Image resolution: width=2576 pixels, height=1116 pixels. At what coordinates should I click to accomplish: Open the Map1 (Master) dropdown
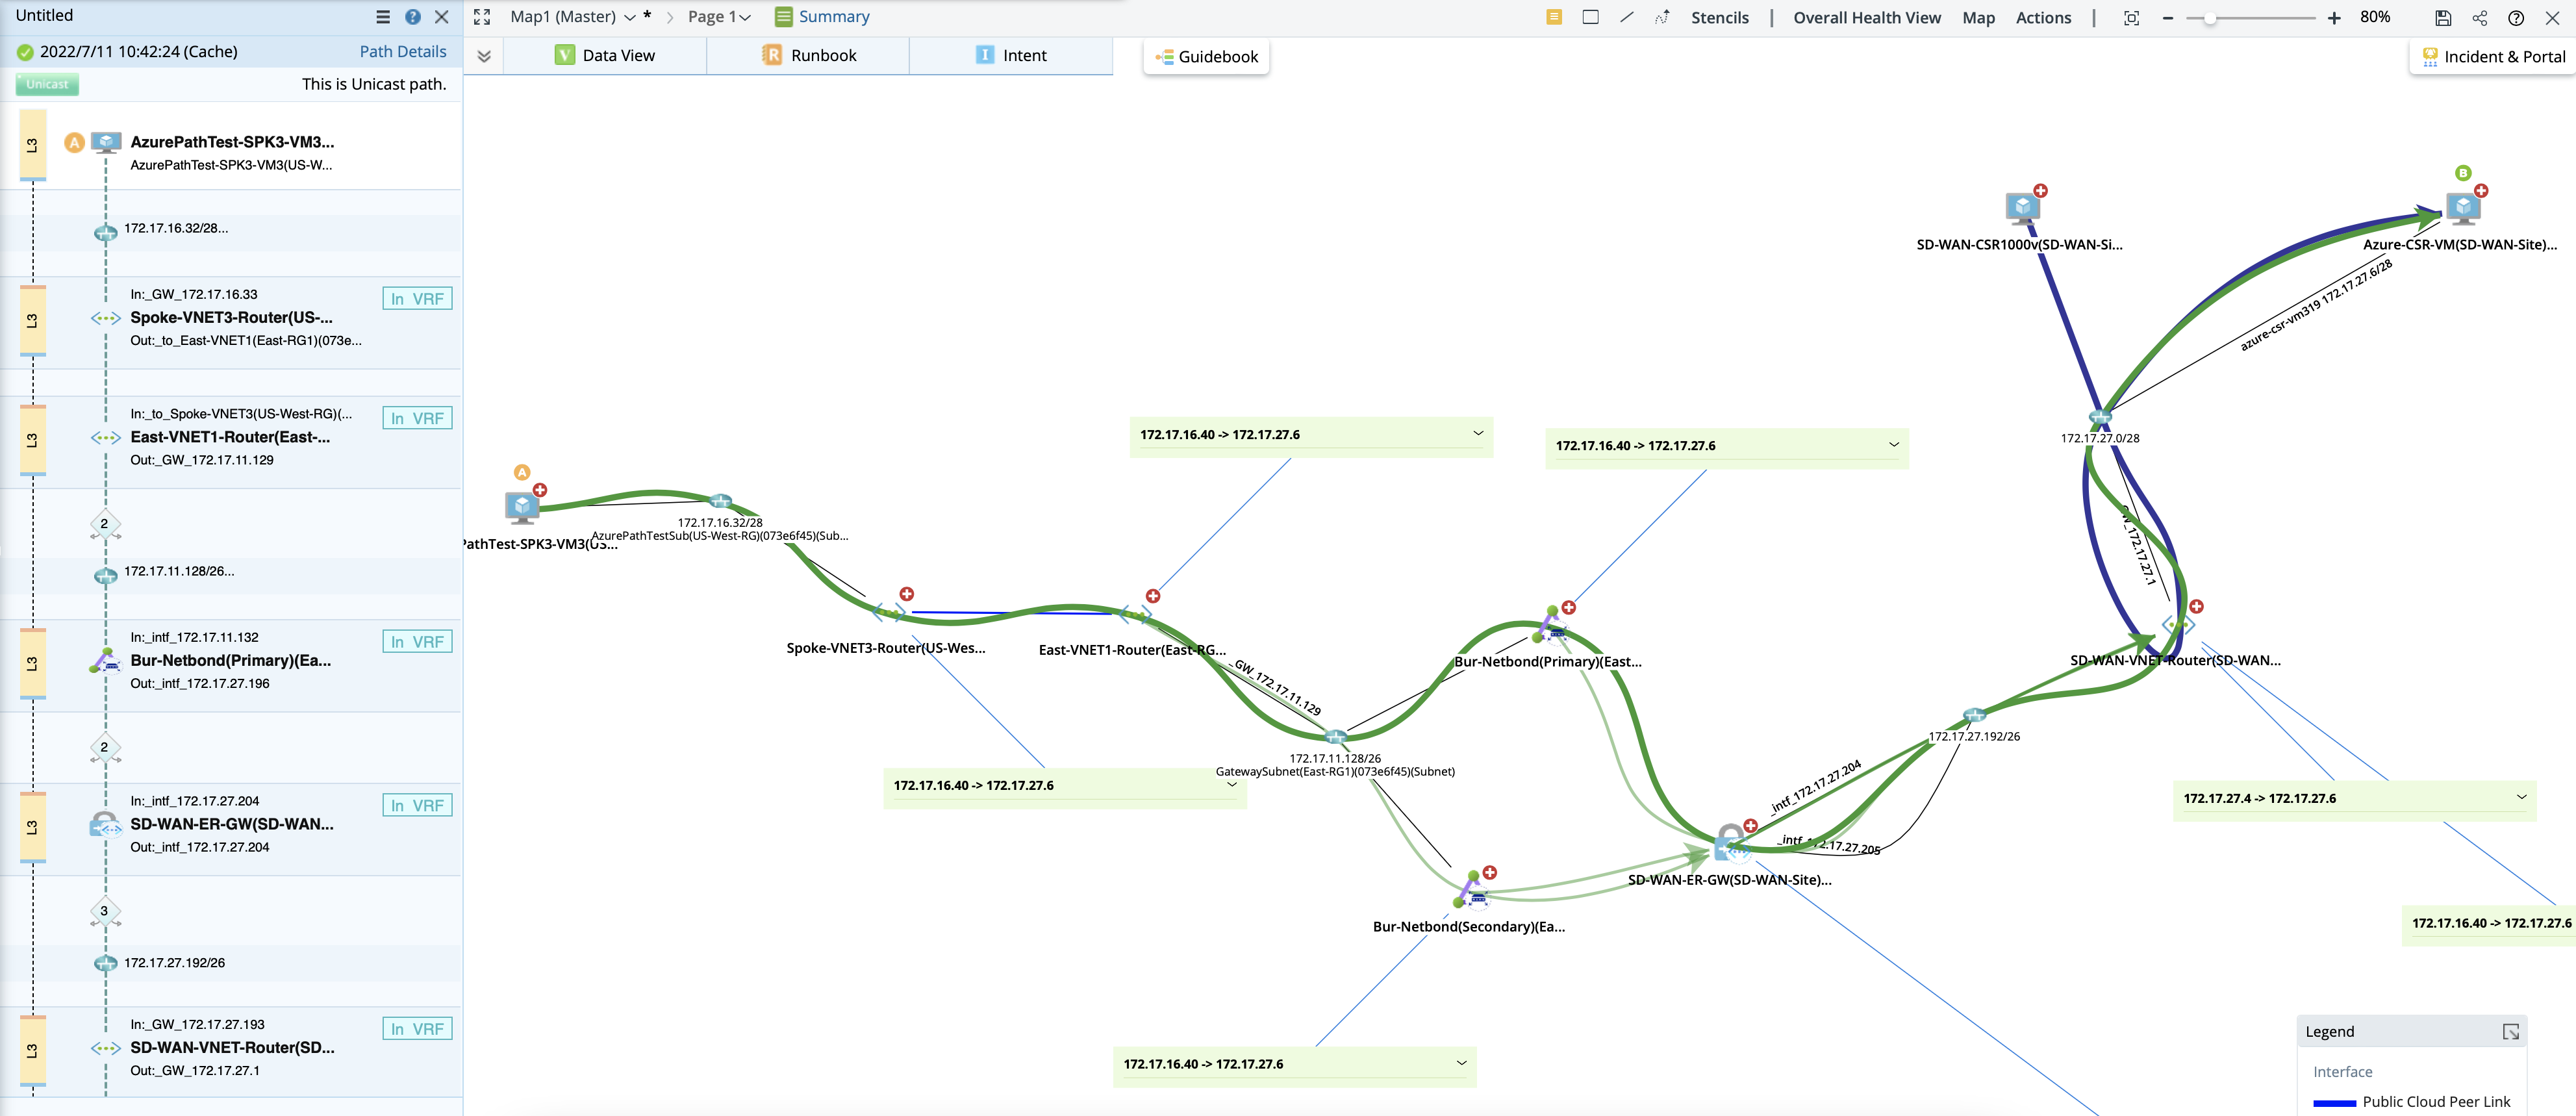[x=630, y=16]
